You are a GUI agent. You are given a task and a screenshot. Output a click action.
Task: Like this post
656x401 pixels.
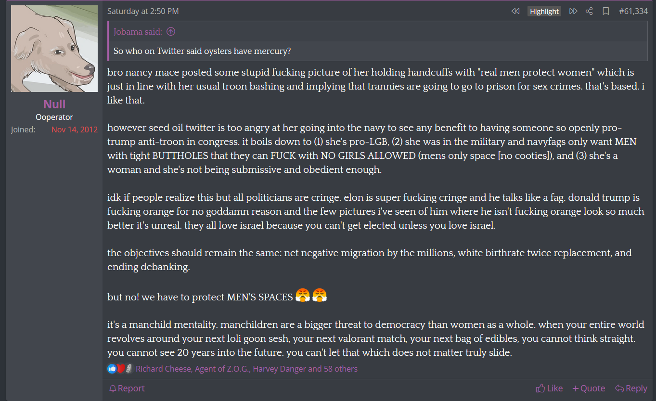549,388
